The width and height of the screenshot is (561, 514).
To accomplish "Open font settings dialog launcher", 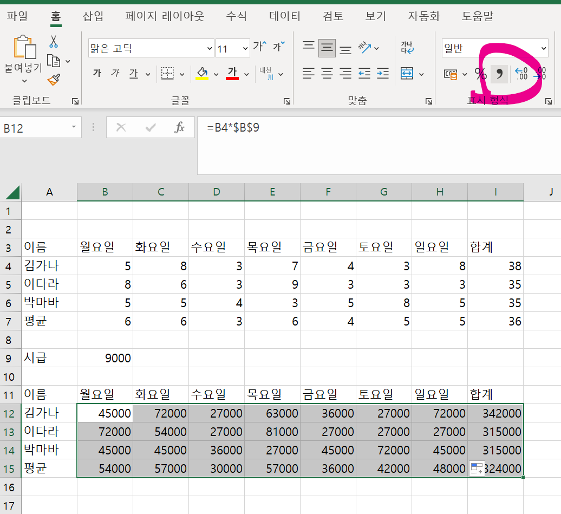I will pyautogui.click(x=287, y=101).
